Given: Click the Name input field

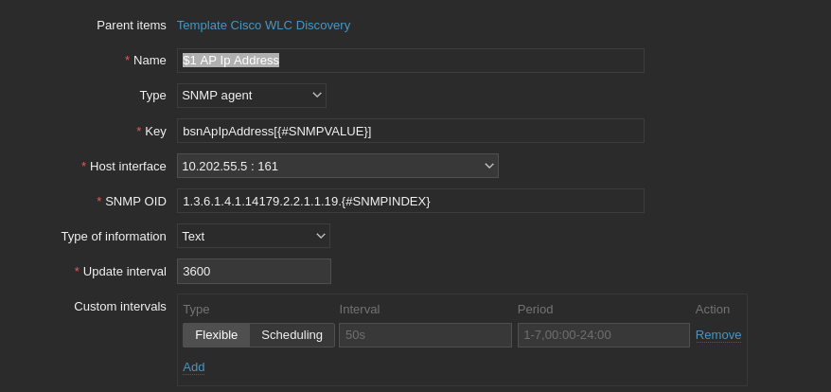Looking at the screenshot, I should 410,61.
